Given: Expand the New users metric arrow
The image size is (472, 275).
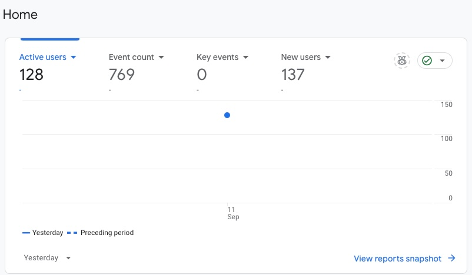Looking at the screenshot, I should 328,58.
